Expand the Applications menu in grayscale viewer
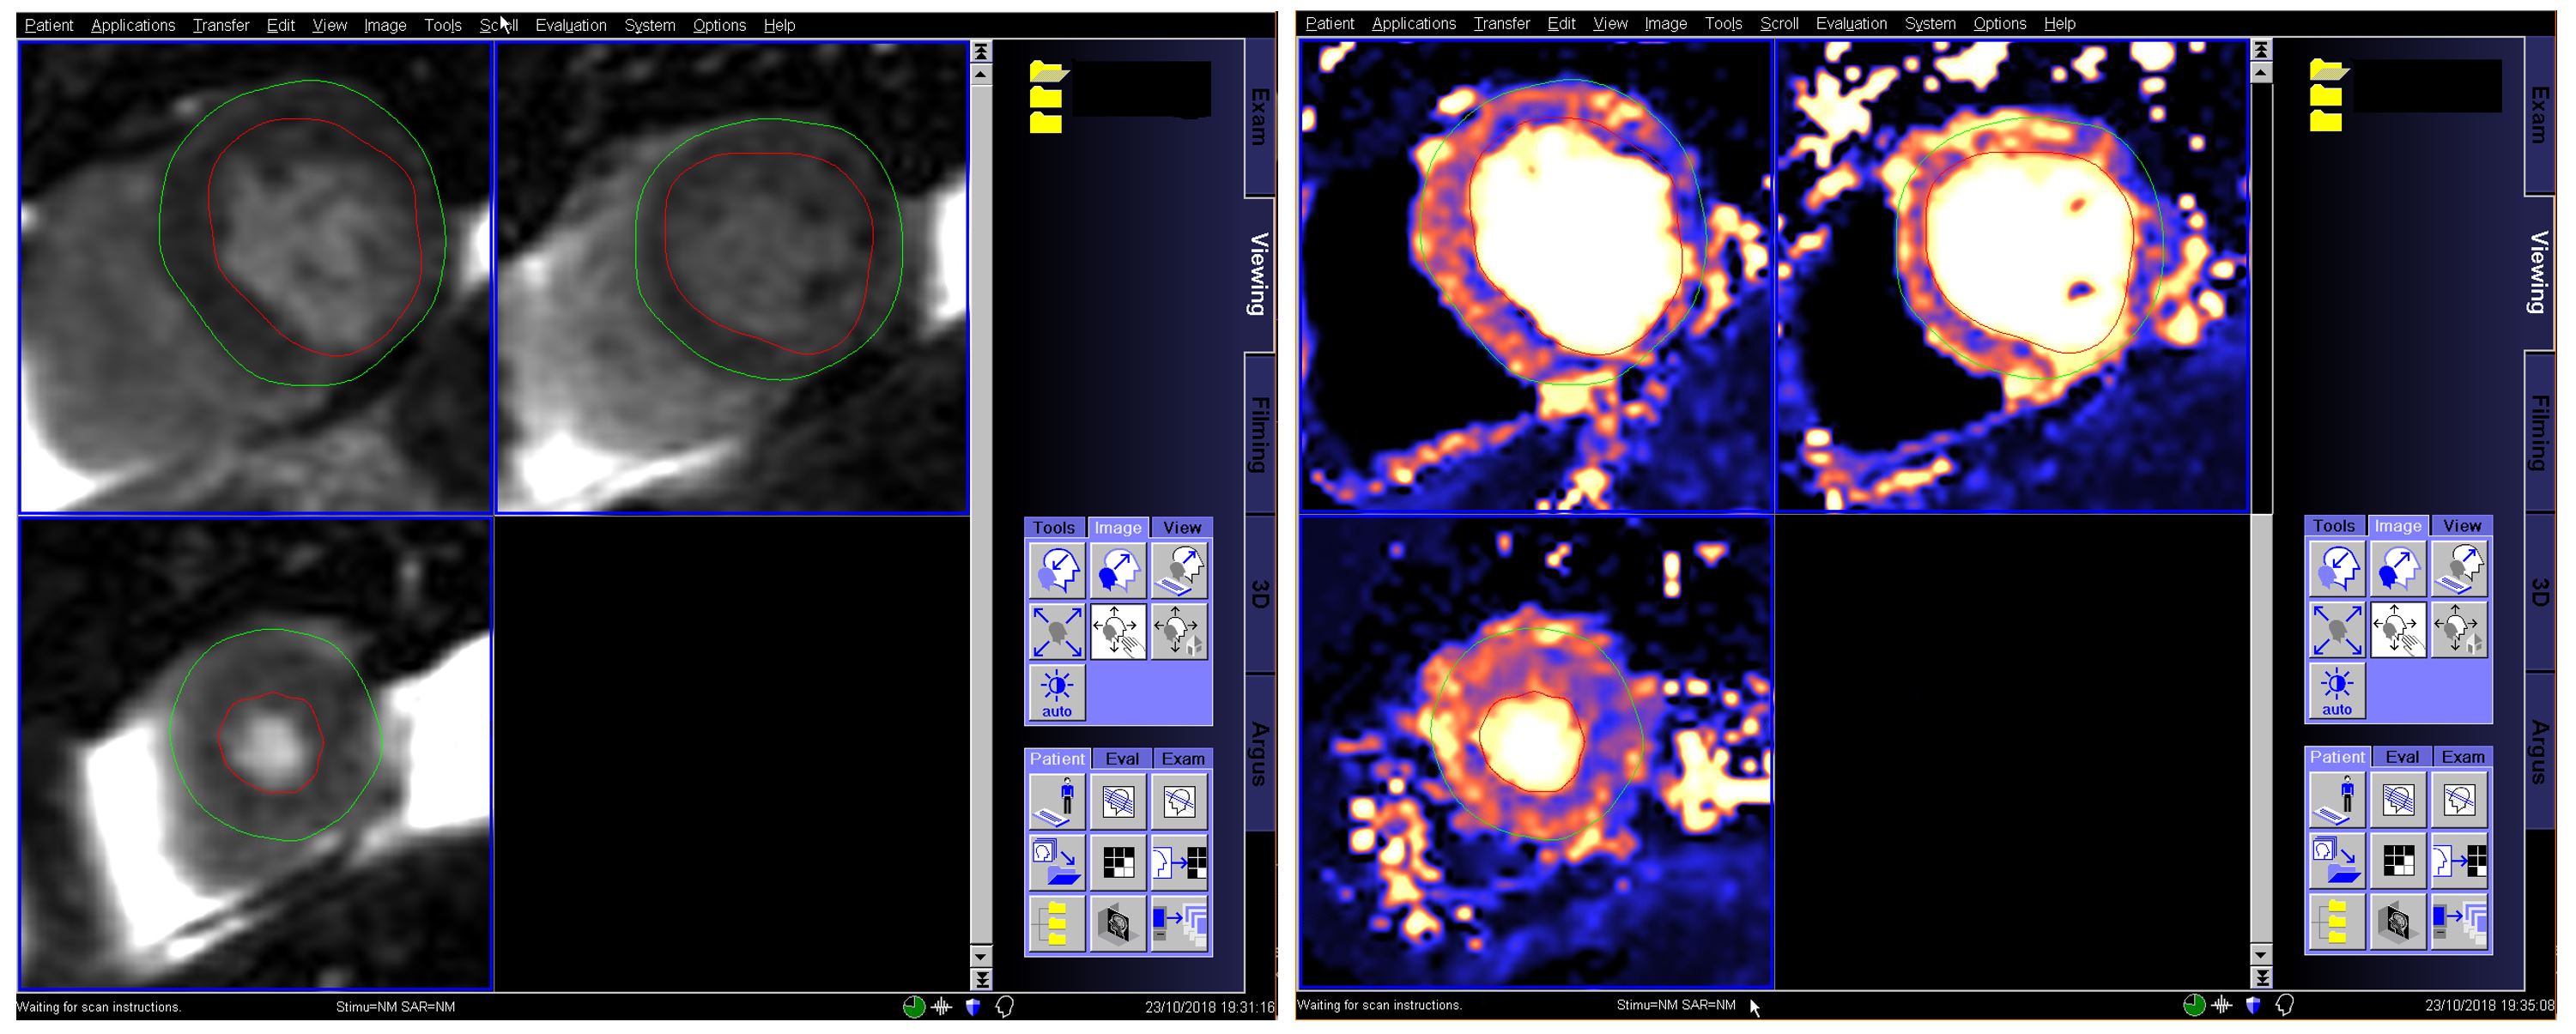This screenshot has width=2576, height=1034. [133, 25]
